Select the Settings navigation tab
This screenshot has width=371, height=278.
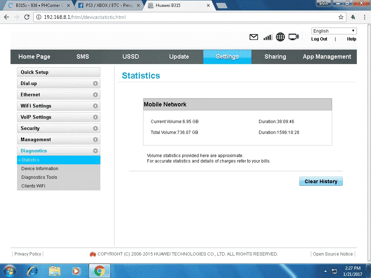point(227,57)
